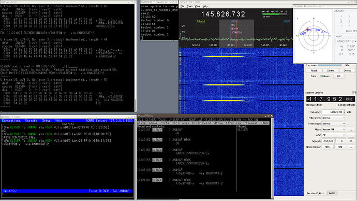This screenshot has height=201, width=357.
Task: Click the NO-44 bookmark label in spectrum
Action: coord(234,28)
